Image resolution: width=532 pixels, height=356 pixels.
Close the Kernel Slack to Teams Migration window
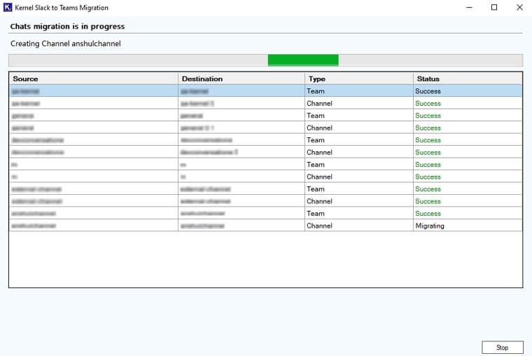(x=519, y=7)
